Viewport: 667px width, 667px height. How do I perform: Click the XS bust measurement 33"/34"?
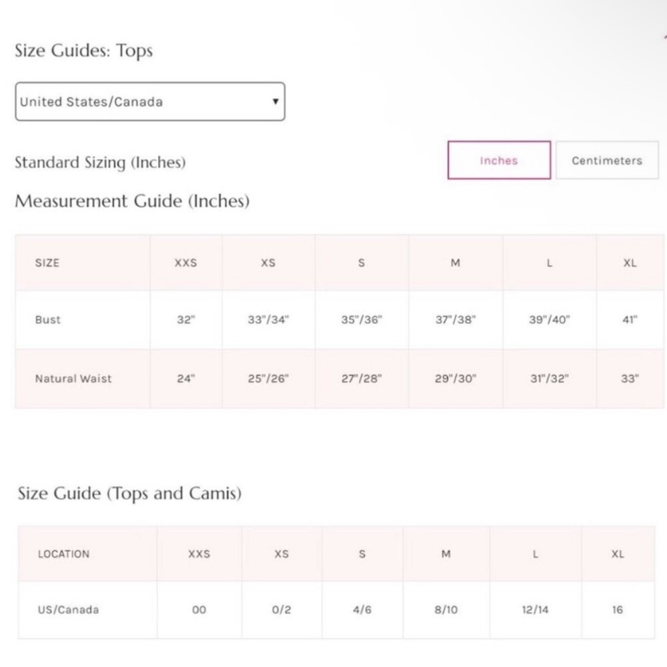pyautogui.click(x=268, y=319)
